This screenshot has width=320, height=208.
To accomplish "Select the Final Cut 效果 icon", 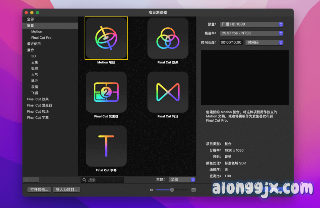I will (x=168, y=38).
